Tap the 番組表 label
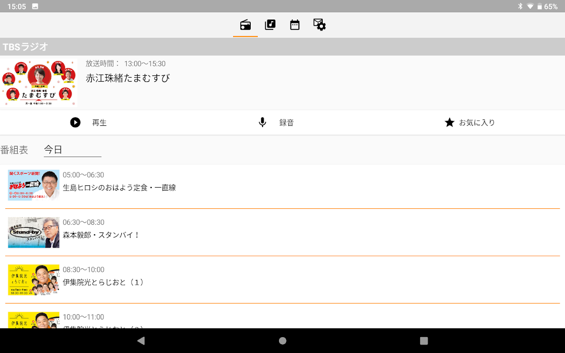The width and height of the screenshot is (565, 353). tap(14, 150)
